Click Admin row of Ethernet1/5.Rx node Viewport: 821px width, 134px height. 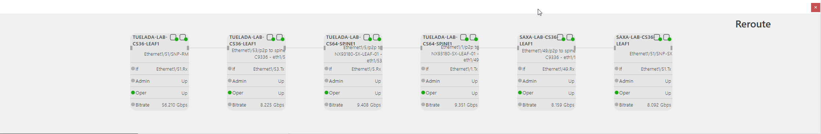click(x=353, y=81)
